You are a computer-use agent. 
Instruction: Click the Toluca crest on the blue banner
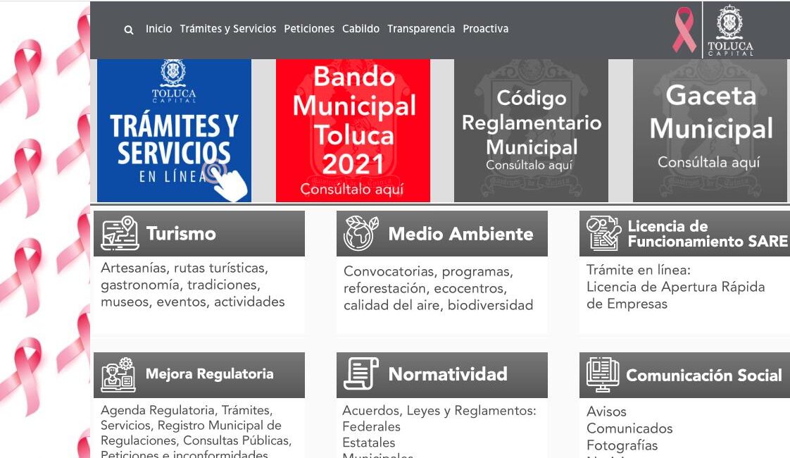pyautogui.click(x=173, y=74)
